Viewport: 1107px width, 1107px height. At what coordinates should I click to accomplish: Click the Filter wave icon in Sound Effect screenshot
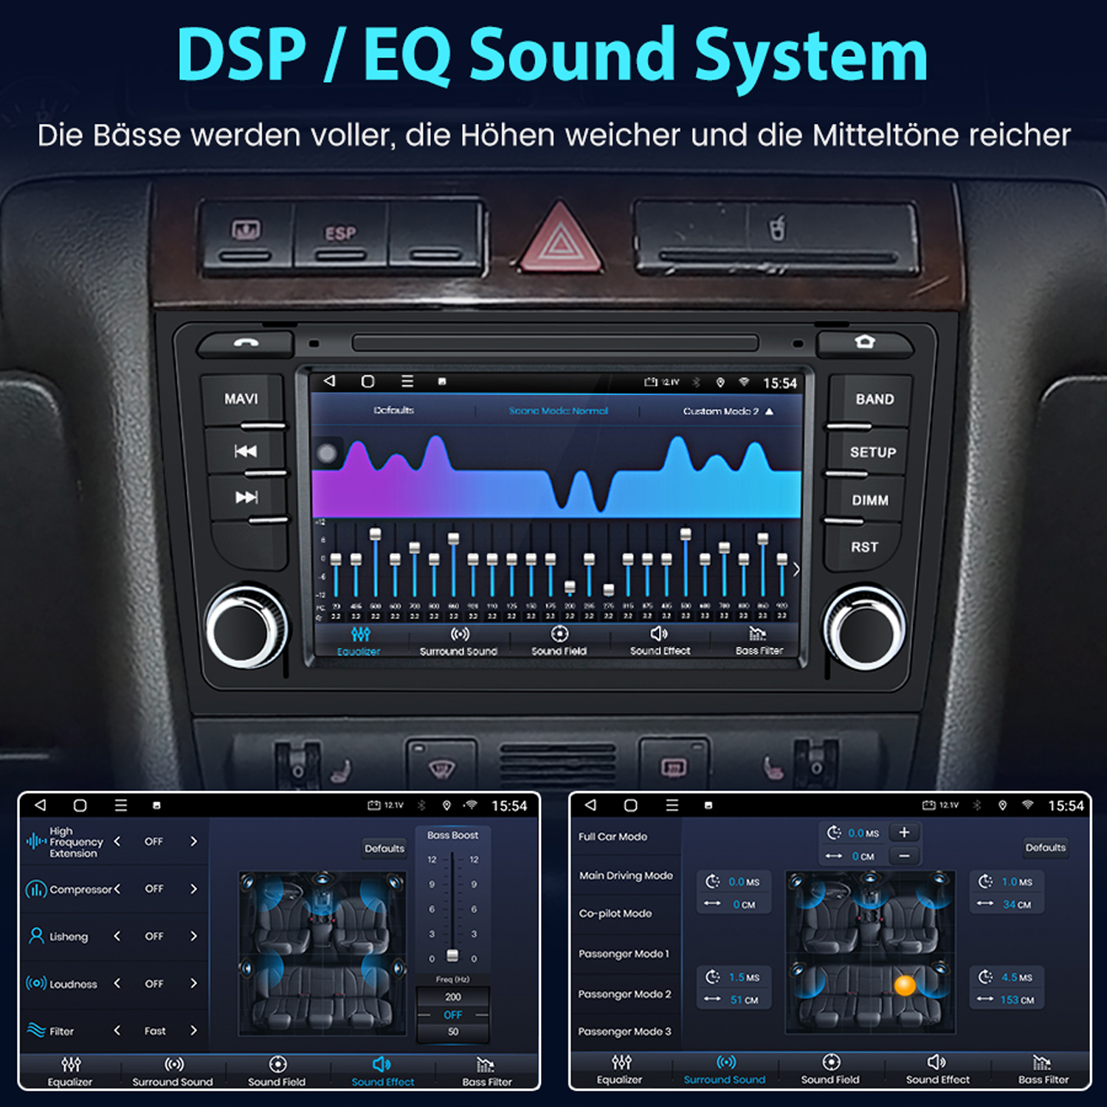36,1030
